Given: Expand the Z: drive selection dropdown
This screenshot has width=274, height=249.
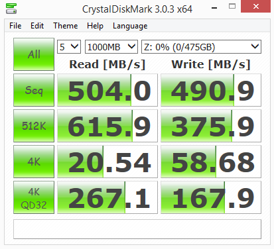Looking at the screenshot, I should [201, 47].
